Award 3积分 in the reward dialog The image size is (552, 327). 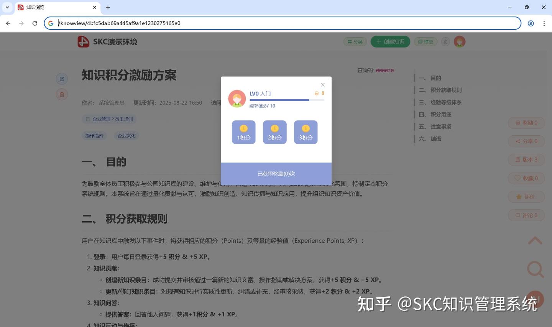click(306, 132)
